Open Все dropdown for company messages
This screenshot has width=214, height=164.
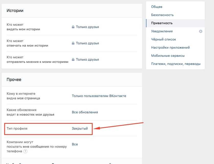[x=75, y=144]
